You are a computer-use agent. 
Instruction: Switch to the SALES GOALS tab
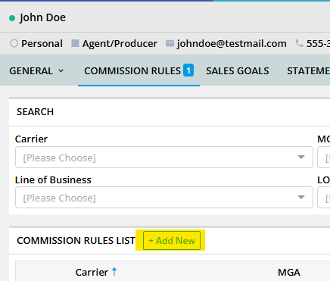tap(238, 71)
